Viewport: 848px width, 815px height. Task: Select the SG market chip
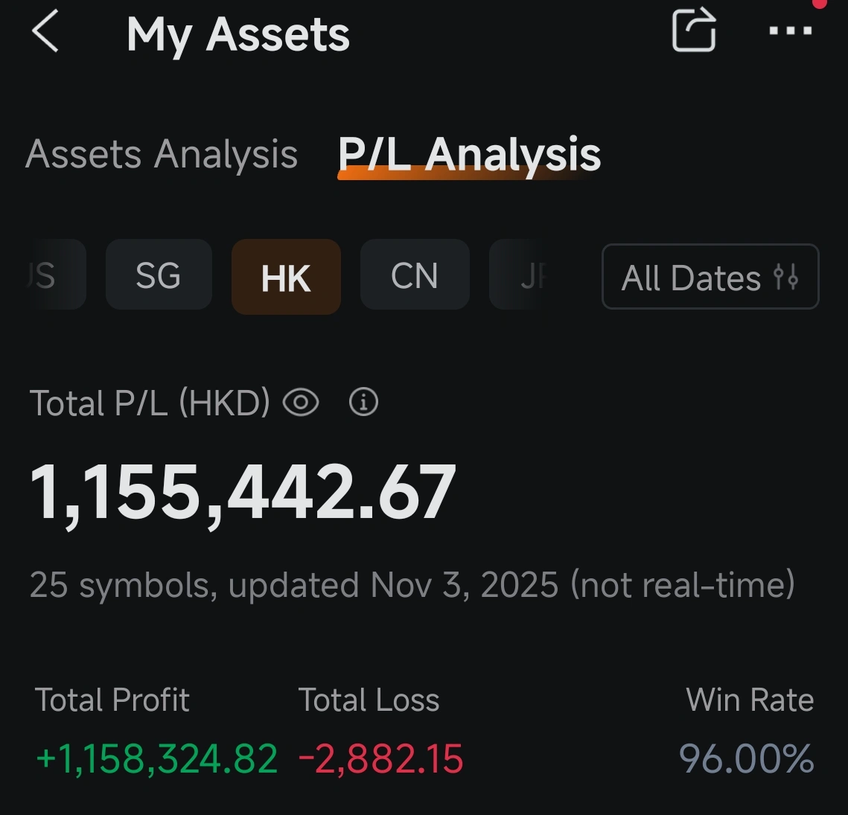(159, 274)
